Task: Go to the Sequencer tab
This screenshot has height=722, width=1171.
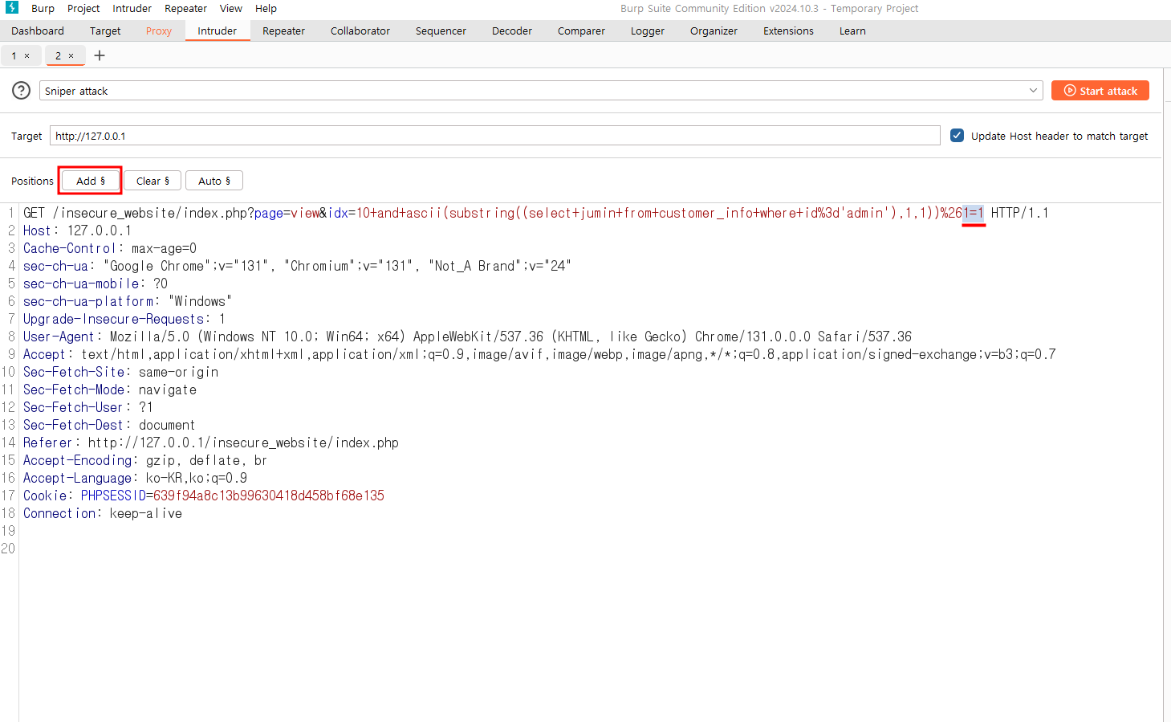Action: point(441,31)
